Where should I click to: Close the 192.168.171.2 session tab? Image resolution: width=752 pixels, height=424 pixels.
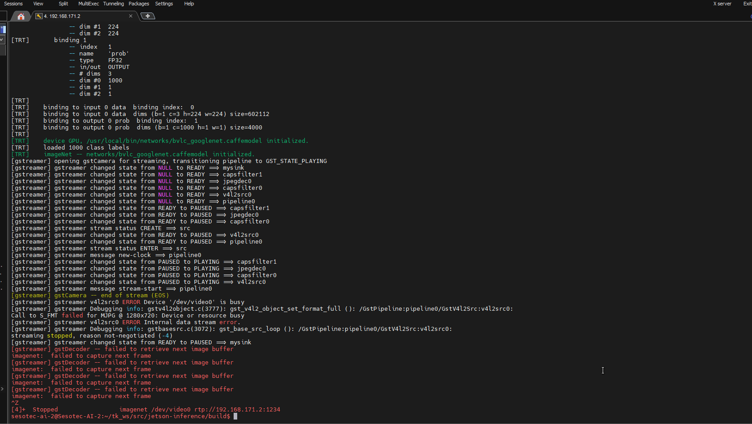click(x=130, y=16)
